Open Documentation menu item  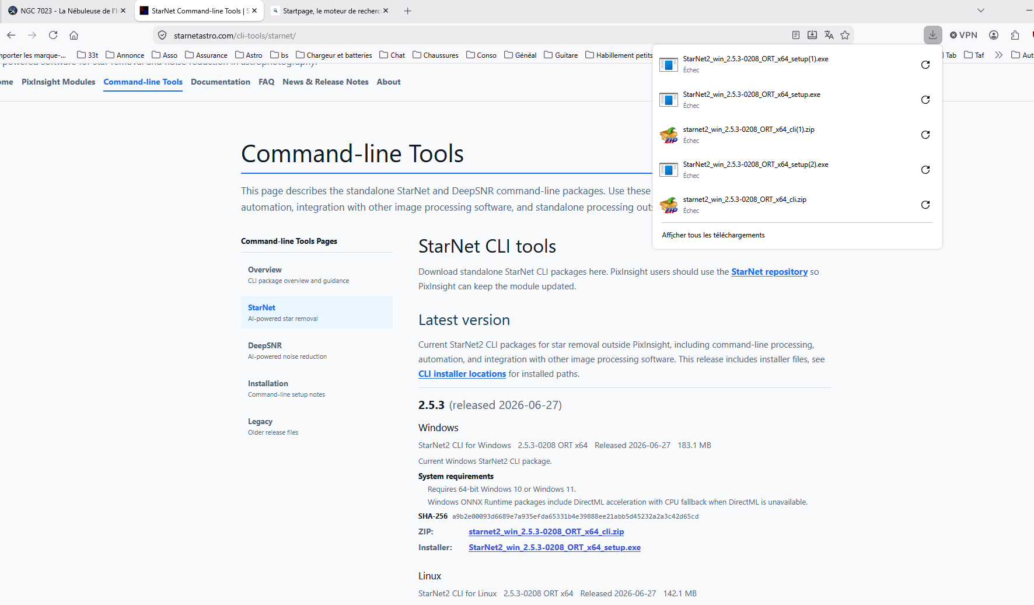pos(221,82)
